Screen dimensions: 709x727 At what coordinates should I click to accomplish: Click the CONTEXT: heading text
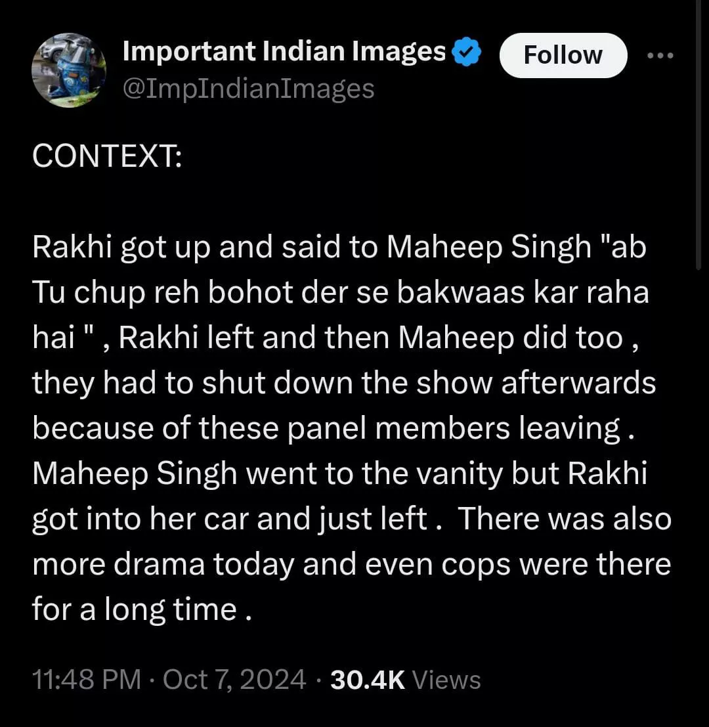107,158
